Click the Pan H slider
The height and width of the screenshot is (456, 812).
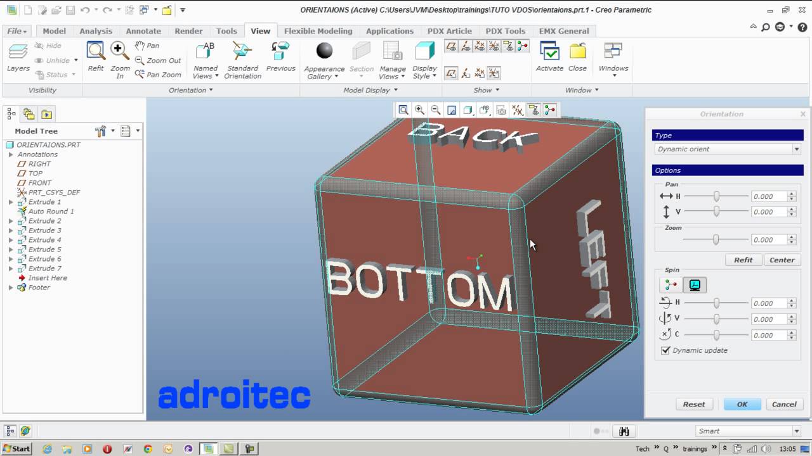[716, 196]
